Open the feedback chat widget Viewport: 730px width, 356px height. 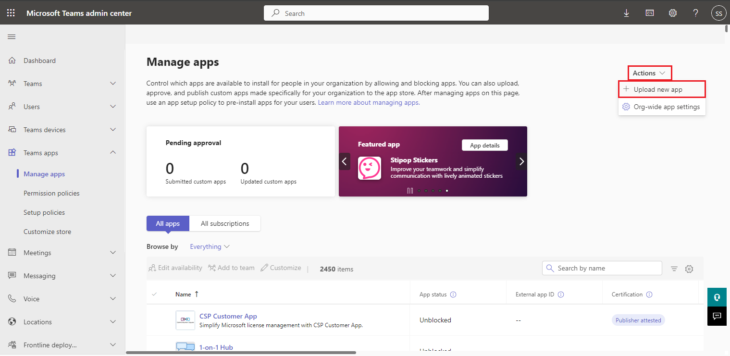pos(717,316)
